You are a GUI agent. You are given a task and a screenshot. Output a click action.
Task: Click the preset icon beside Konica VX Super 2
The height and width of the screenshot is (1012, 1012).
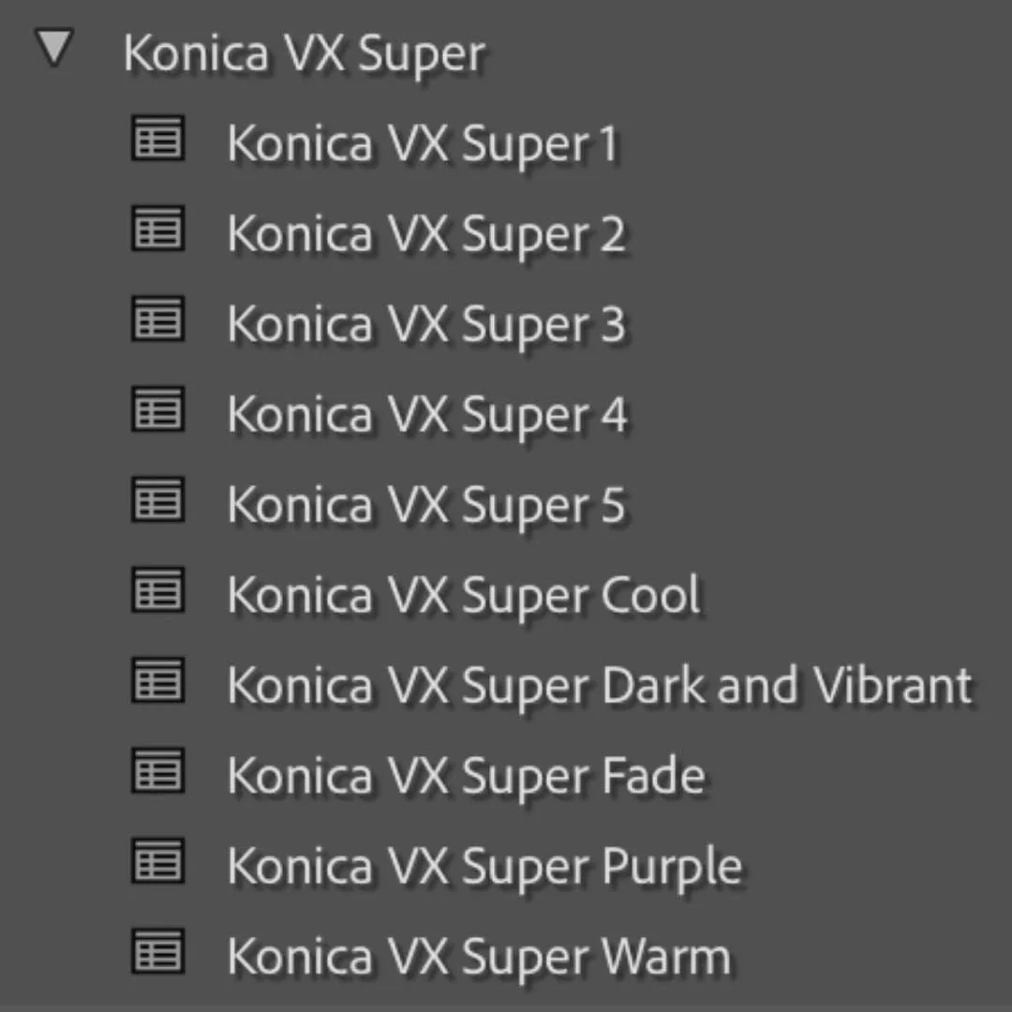point(157,229)
